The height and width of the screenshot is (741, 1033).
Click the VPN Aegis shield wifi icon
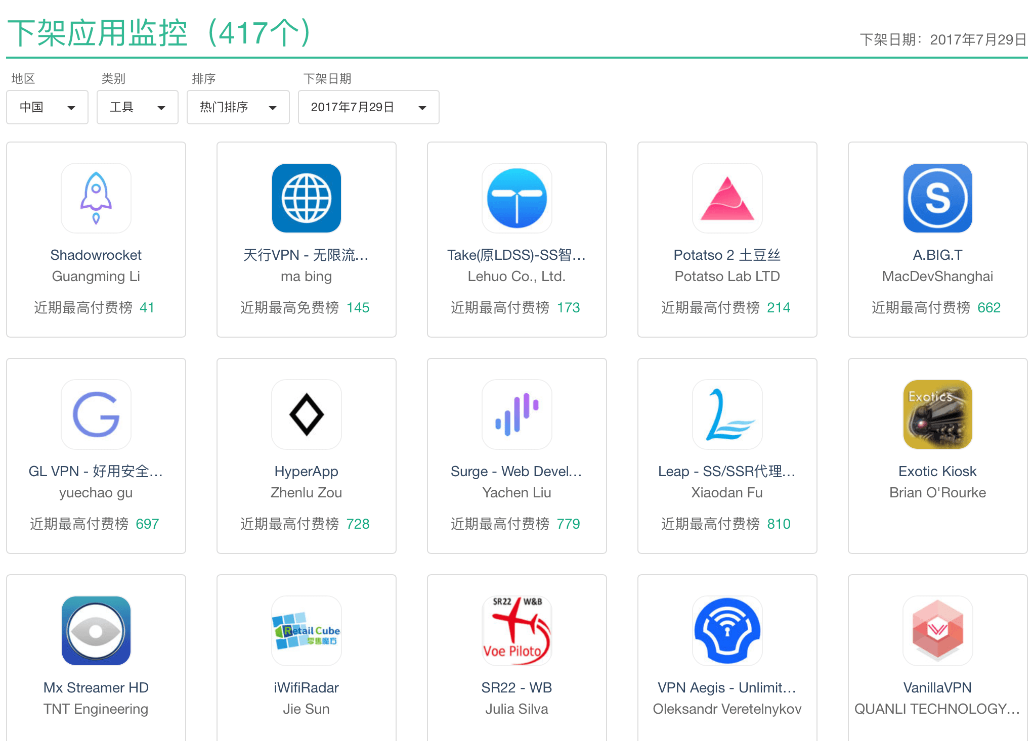click(x=727, y=631)
